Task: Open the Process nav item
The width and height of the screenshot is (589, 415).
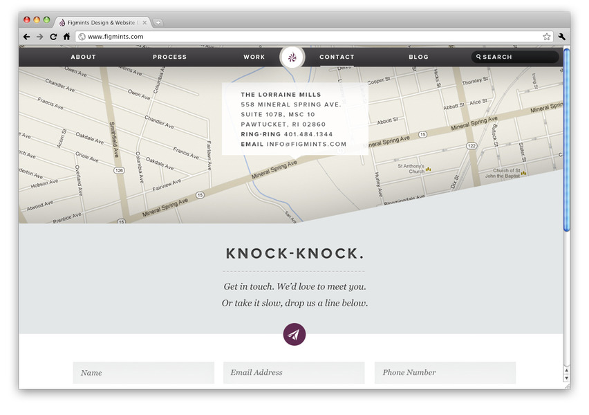Action: [x=169, y=57]
